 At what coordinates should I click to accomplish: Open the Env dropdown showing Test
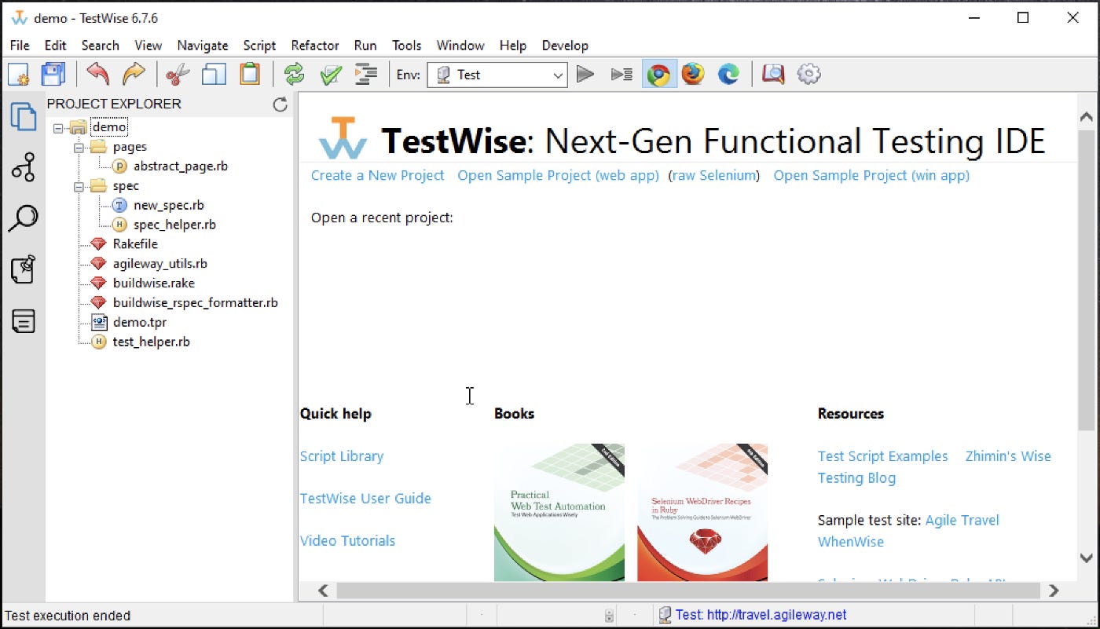(x=497, y=75)
